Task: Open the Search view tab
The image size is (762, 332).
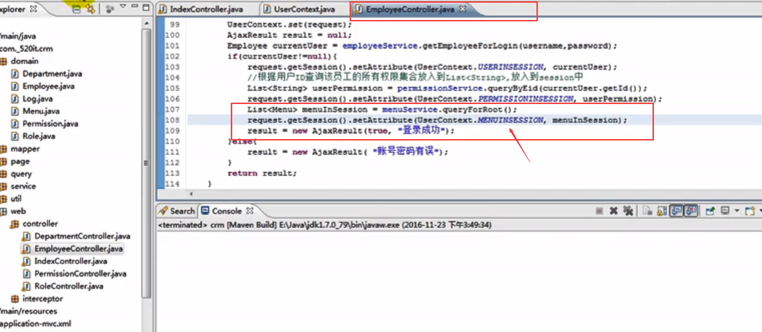Action: [177, 211]
